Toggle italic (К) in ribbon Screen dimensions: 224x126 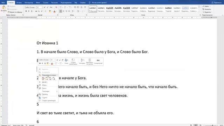(29, 11)
